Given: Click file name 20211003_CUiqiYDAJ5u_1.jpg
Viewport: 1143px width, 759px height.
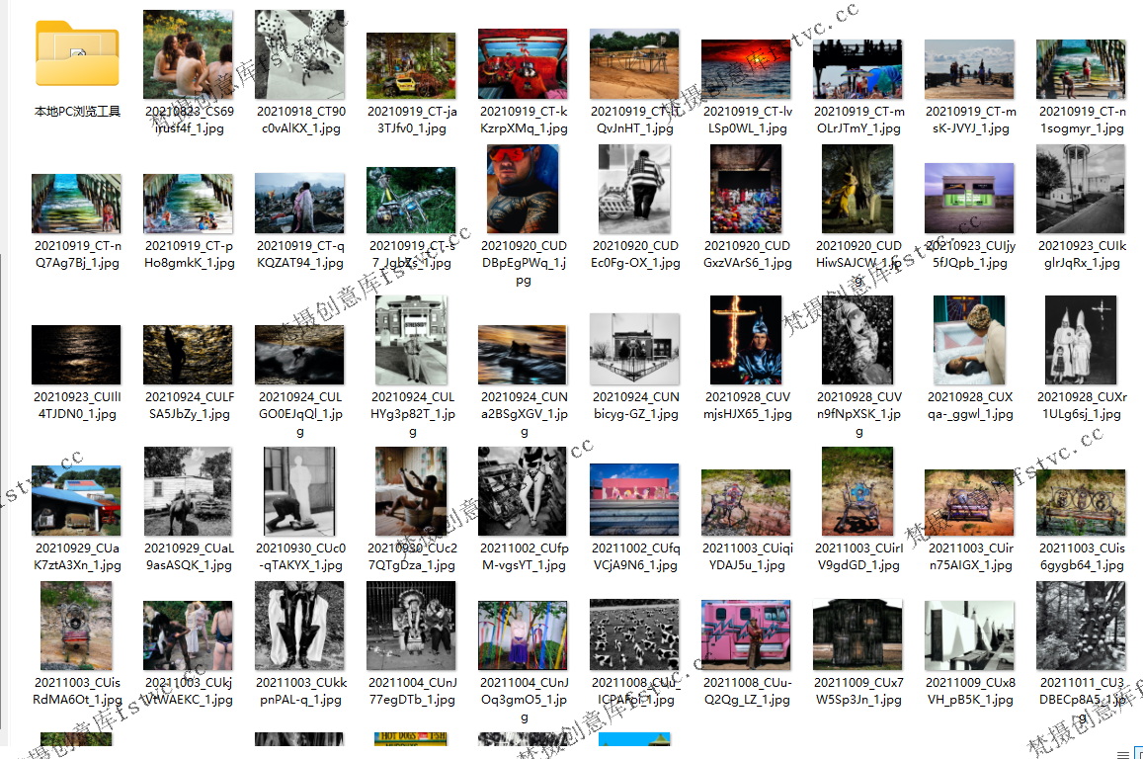Looking at the screenshot, I should point(747,555).
